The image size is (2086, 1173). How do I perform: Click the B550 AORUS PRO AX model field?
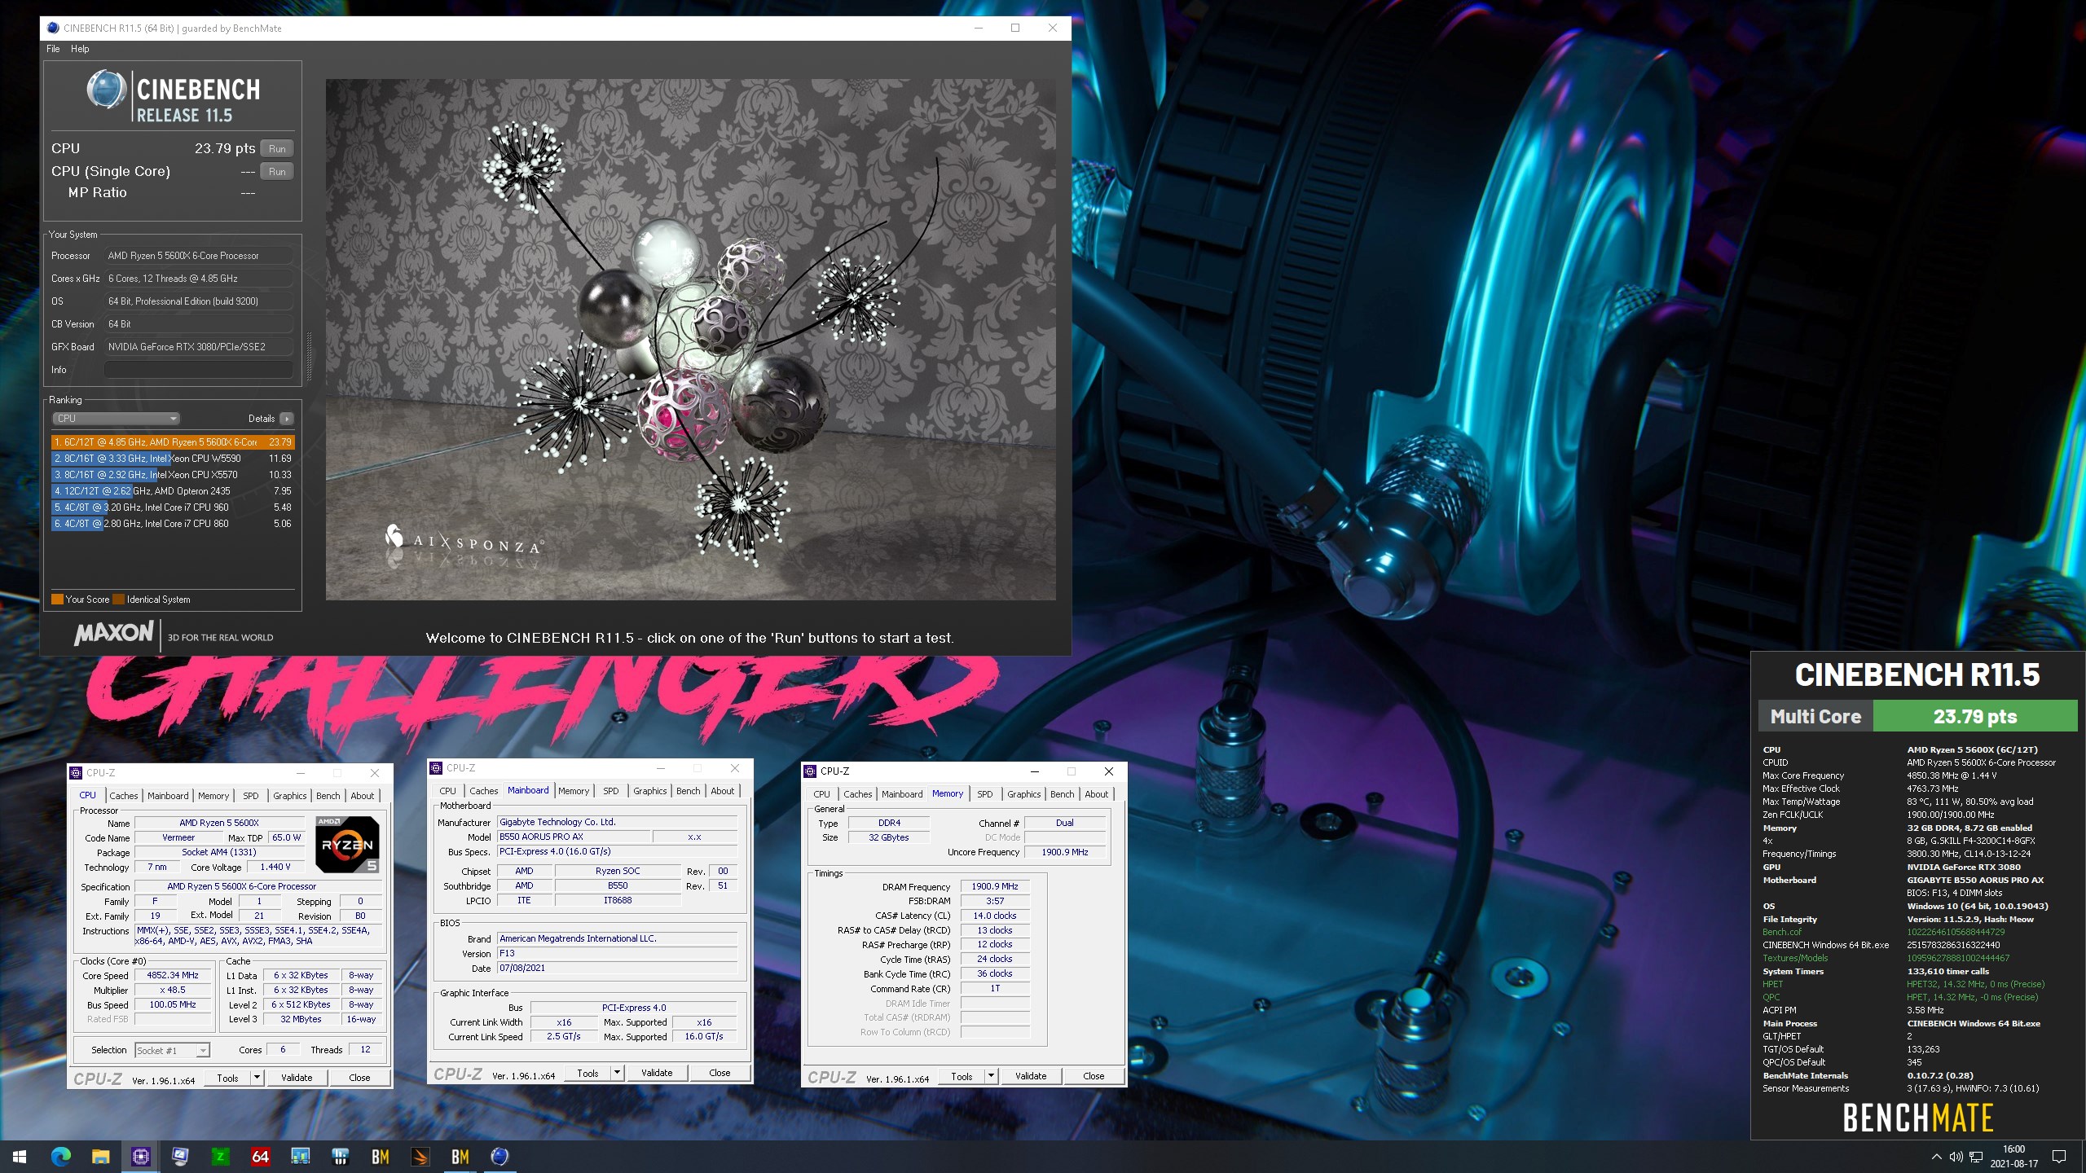574,837
